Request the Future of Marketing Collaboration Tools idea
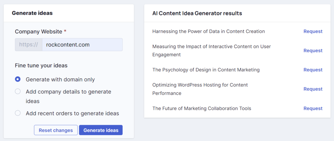 [313, 108]
